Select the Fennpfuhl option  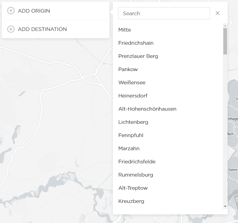coord(131,135)
